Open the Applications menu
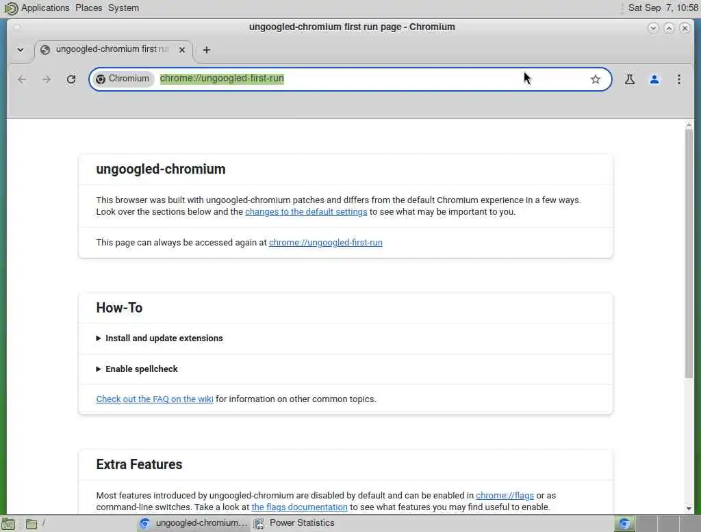Screen dimensions: 701x532 tap(45, 8)
